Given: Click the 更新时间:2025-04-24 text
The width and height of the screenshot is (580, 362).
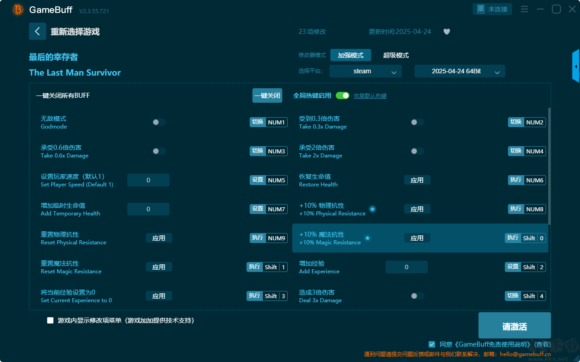Looking at the screenshot, I should coord(400,32).
